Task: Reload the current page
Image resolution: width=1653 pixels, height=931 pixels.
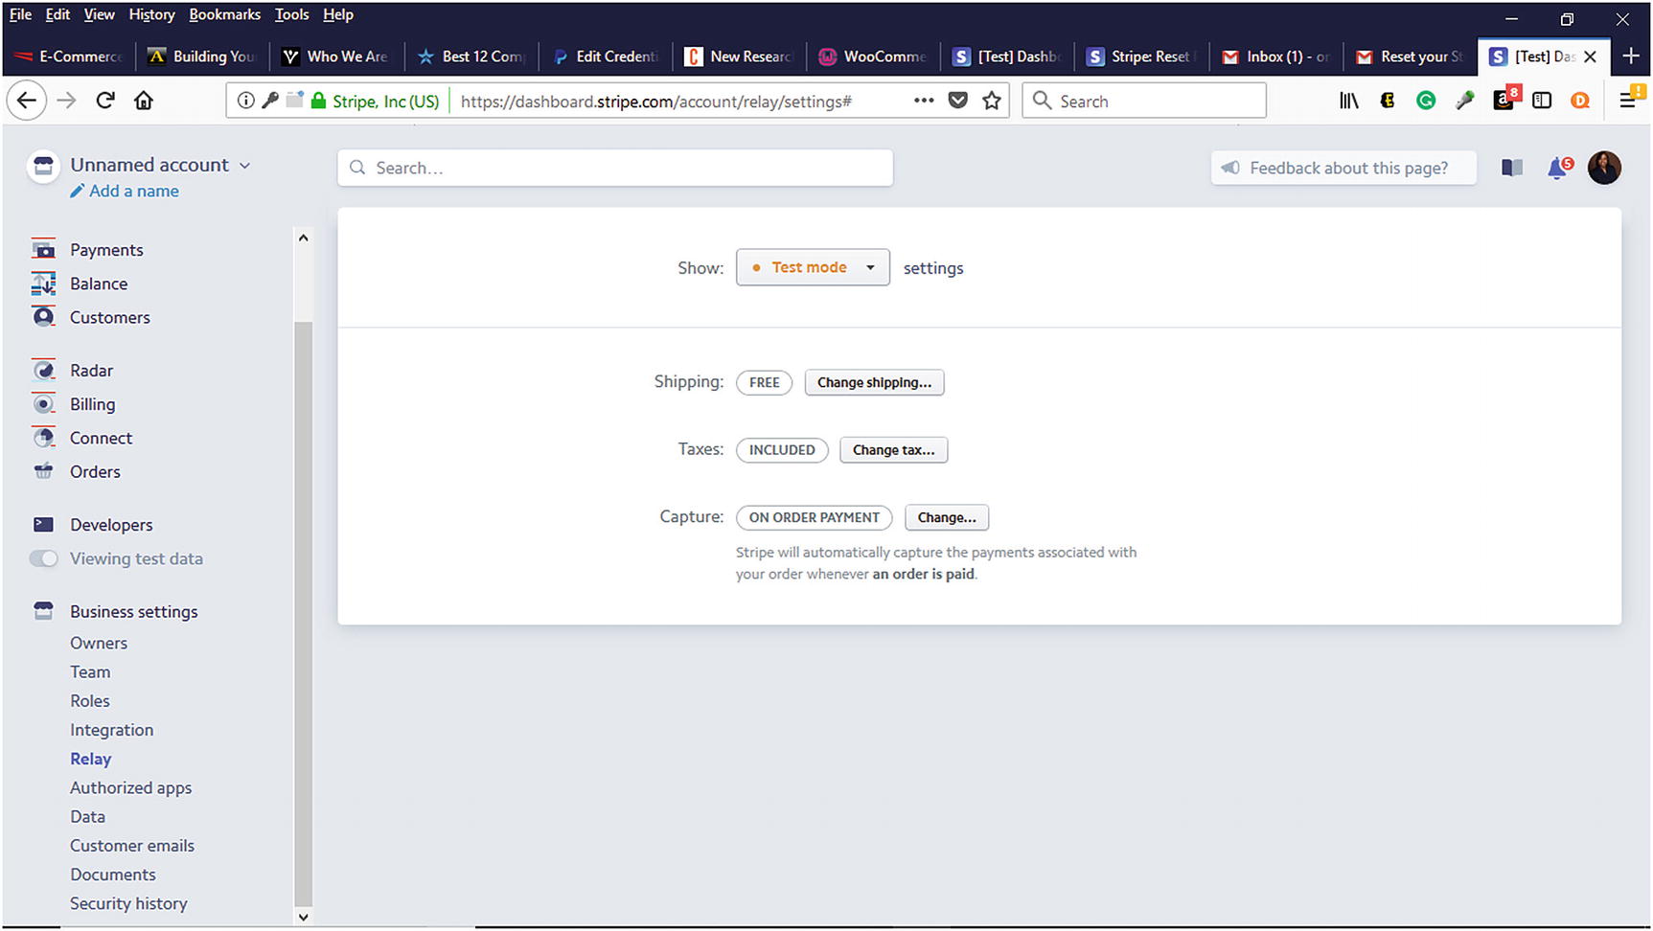Action: [x=105, y=101]
